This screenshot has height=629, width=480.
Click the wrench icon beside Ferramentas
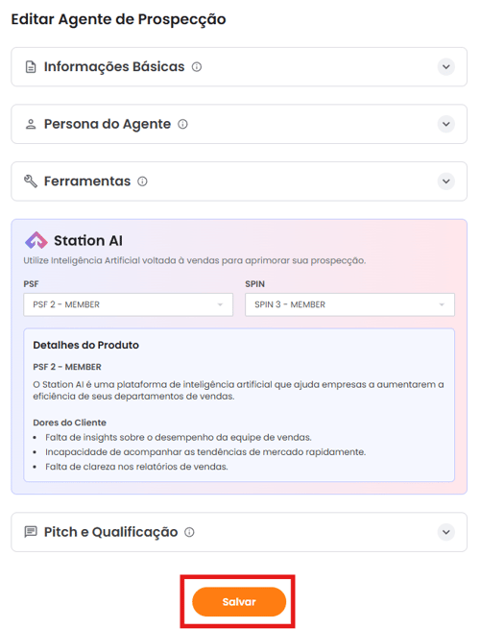pyautogui.click(x=31, y=181)
